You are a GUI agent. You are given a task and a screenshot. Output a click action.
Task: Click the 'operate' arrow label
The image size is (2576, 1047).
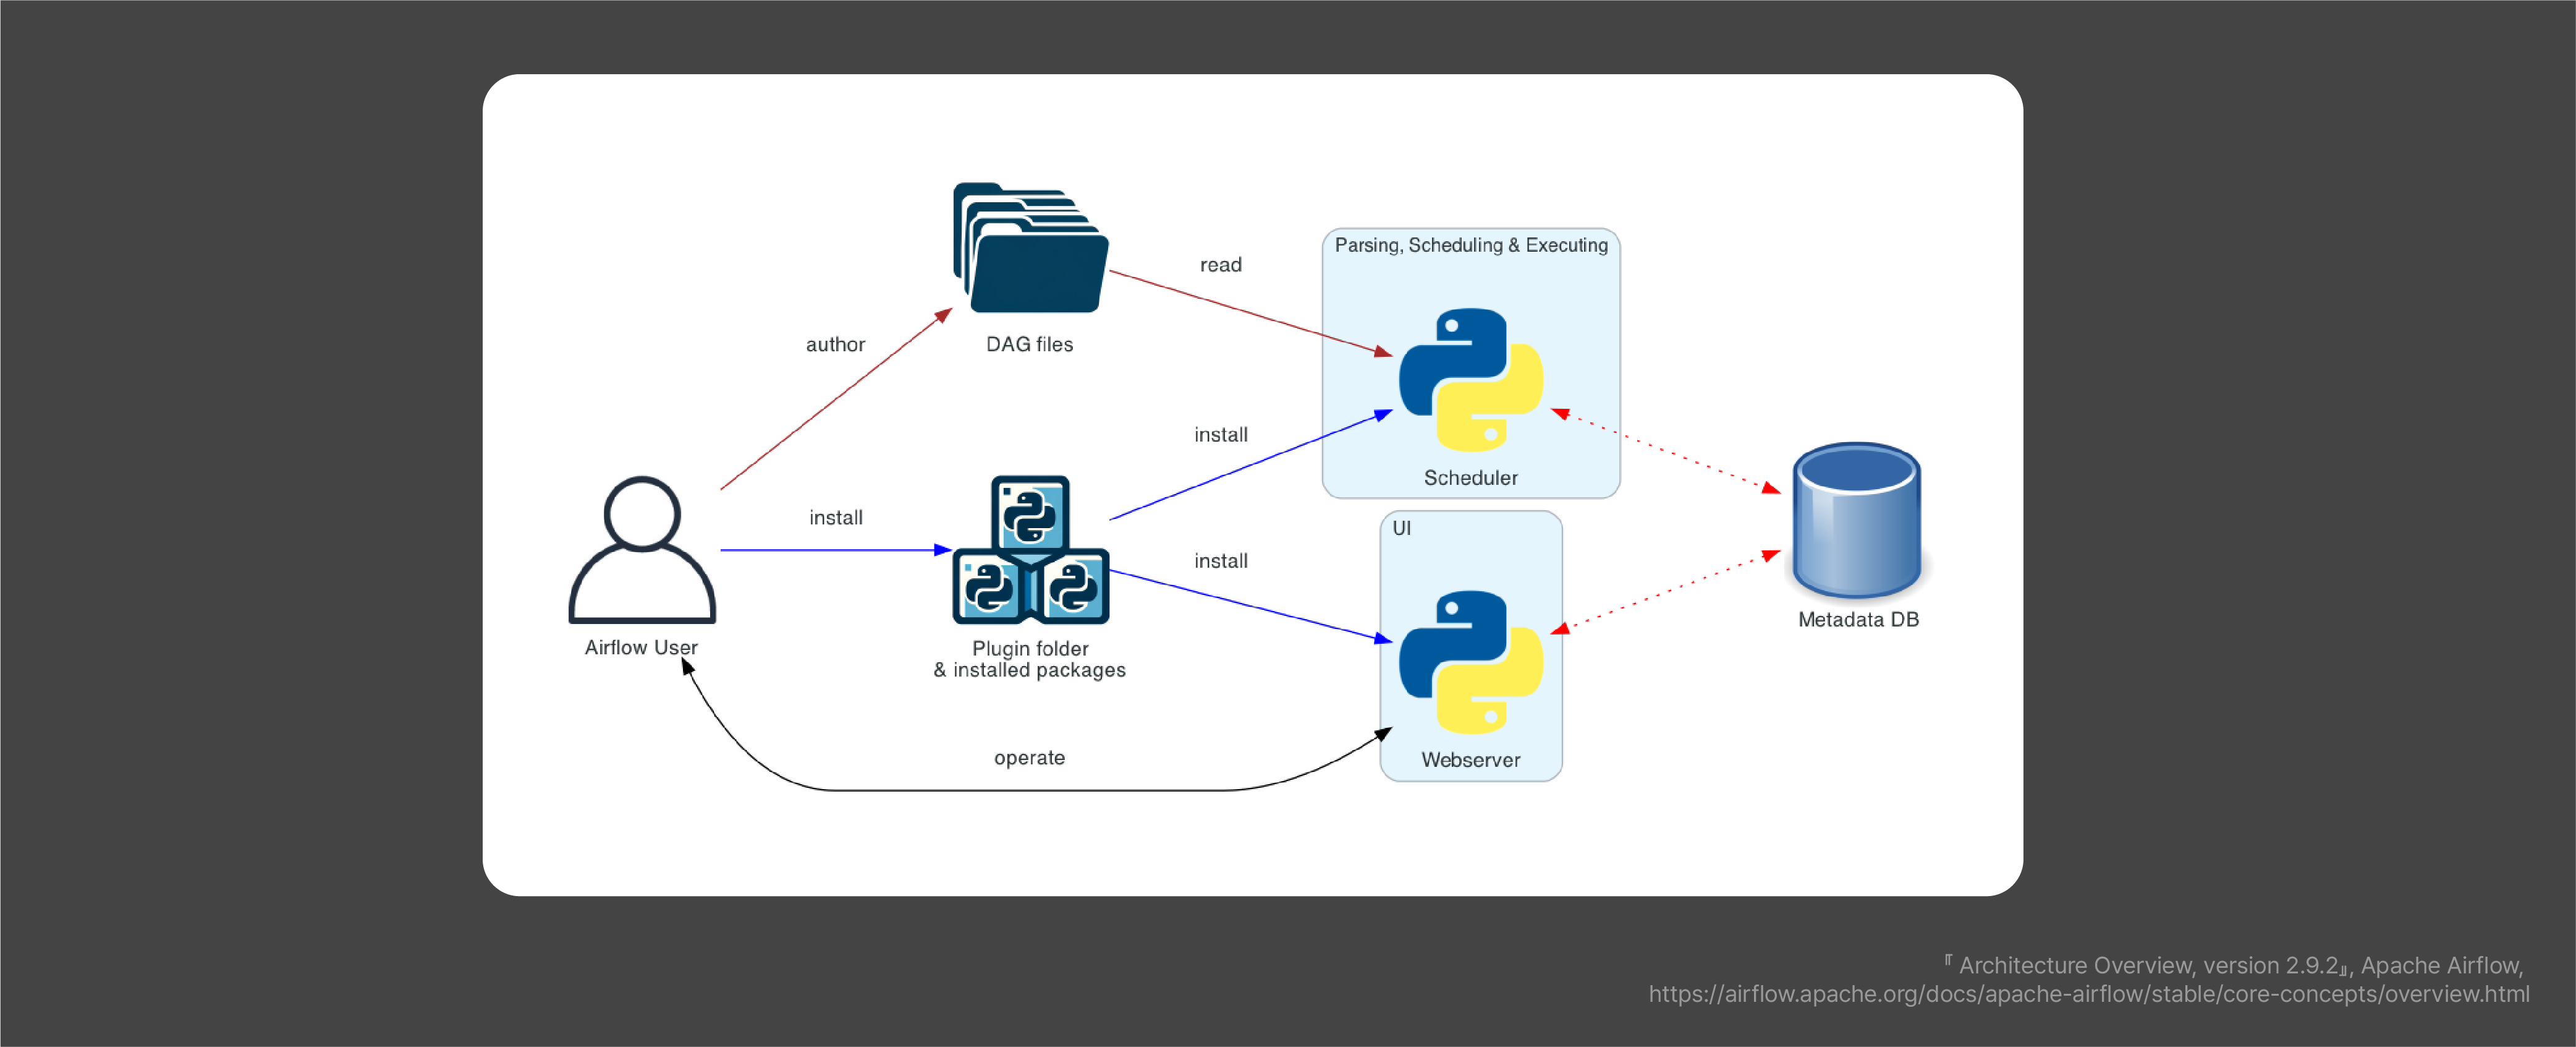point(1029,758)
